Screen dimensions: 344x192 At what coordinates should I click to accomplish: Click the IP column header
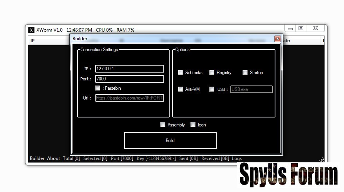pyautogui.click(x=33, y=41)
